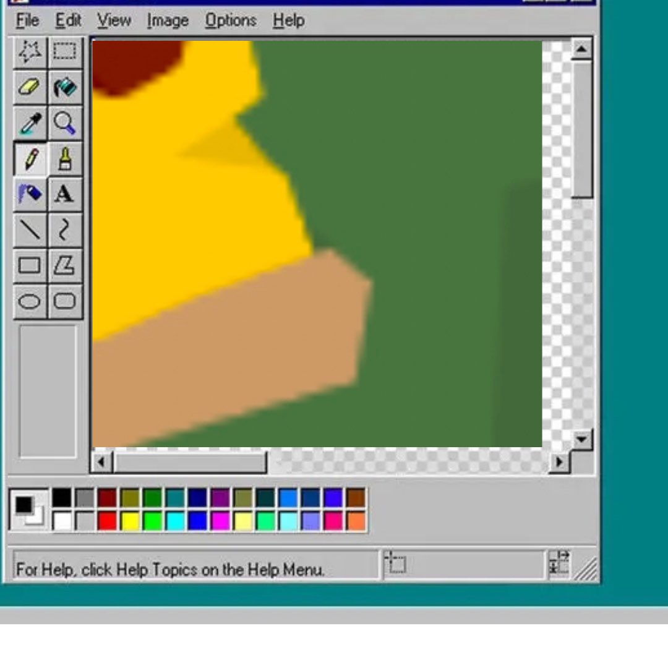The height and width of the screenshot is (668, 668).
Task: Choose the bright blue swatch
Action: click(x=198, y=521)
